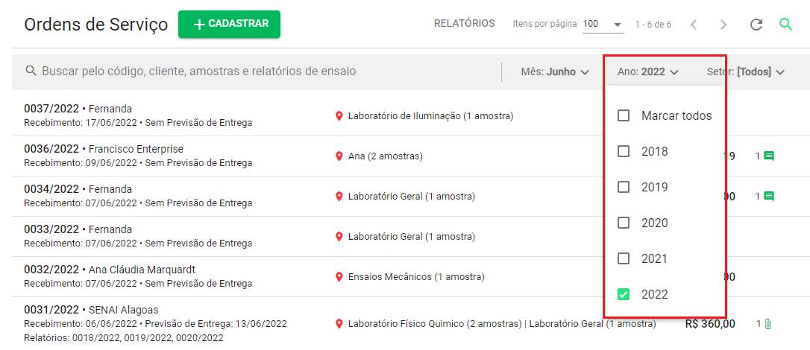Image resolution: width=810 pixels, height=350 pixels.
Task: Focus the Buscar pelo código search field
Action: coord(257,71)
